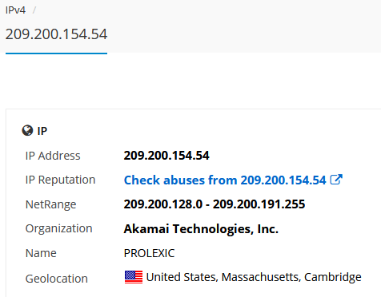The height and width of the screenshot is (297, 381).
Task: Click the NetRange field label
Action: pos(50,204)
